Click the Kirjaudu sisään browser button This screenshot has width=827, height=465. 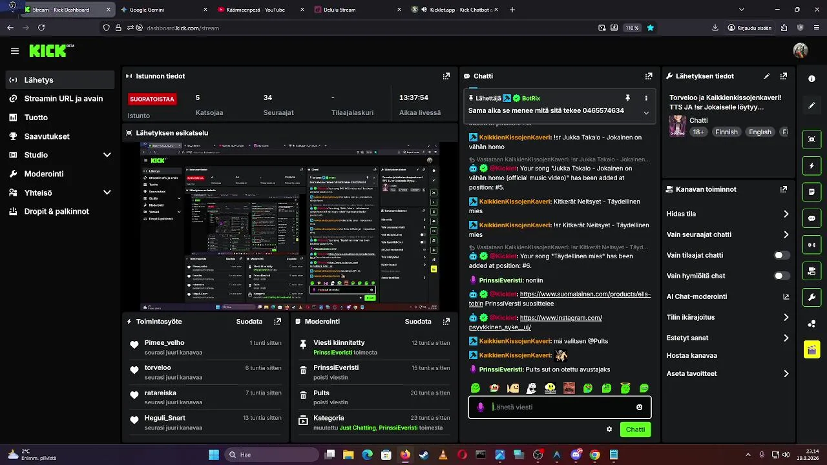coord(749,28)
